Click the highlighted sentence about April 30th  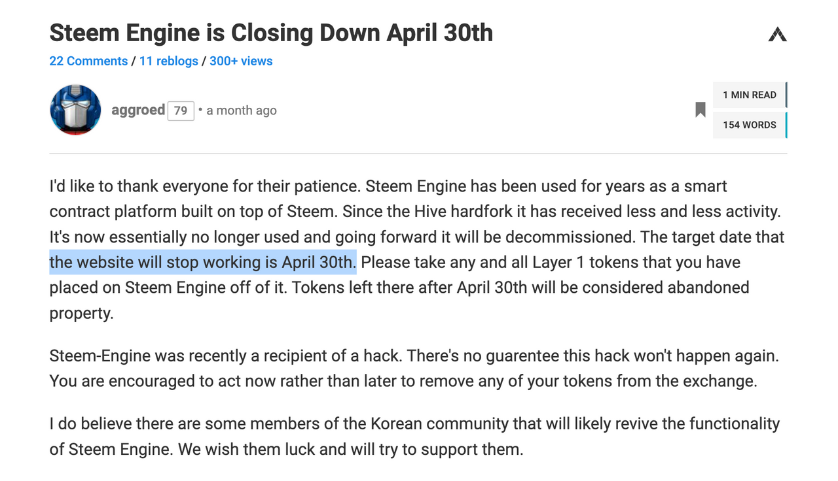point(202,263)
